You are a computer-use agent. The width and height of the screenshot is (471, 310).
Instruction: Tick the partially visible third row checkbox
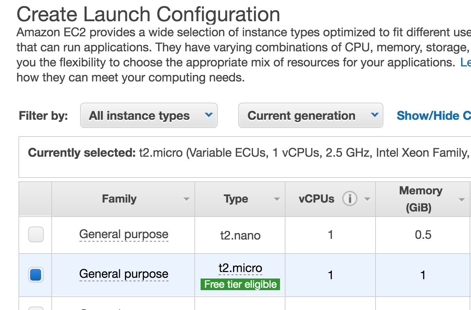point(36,308)
